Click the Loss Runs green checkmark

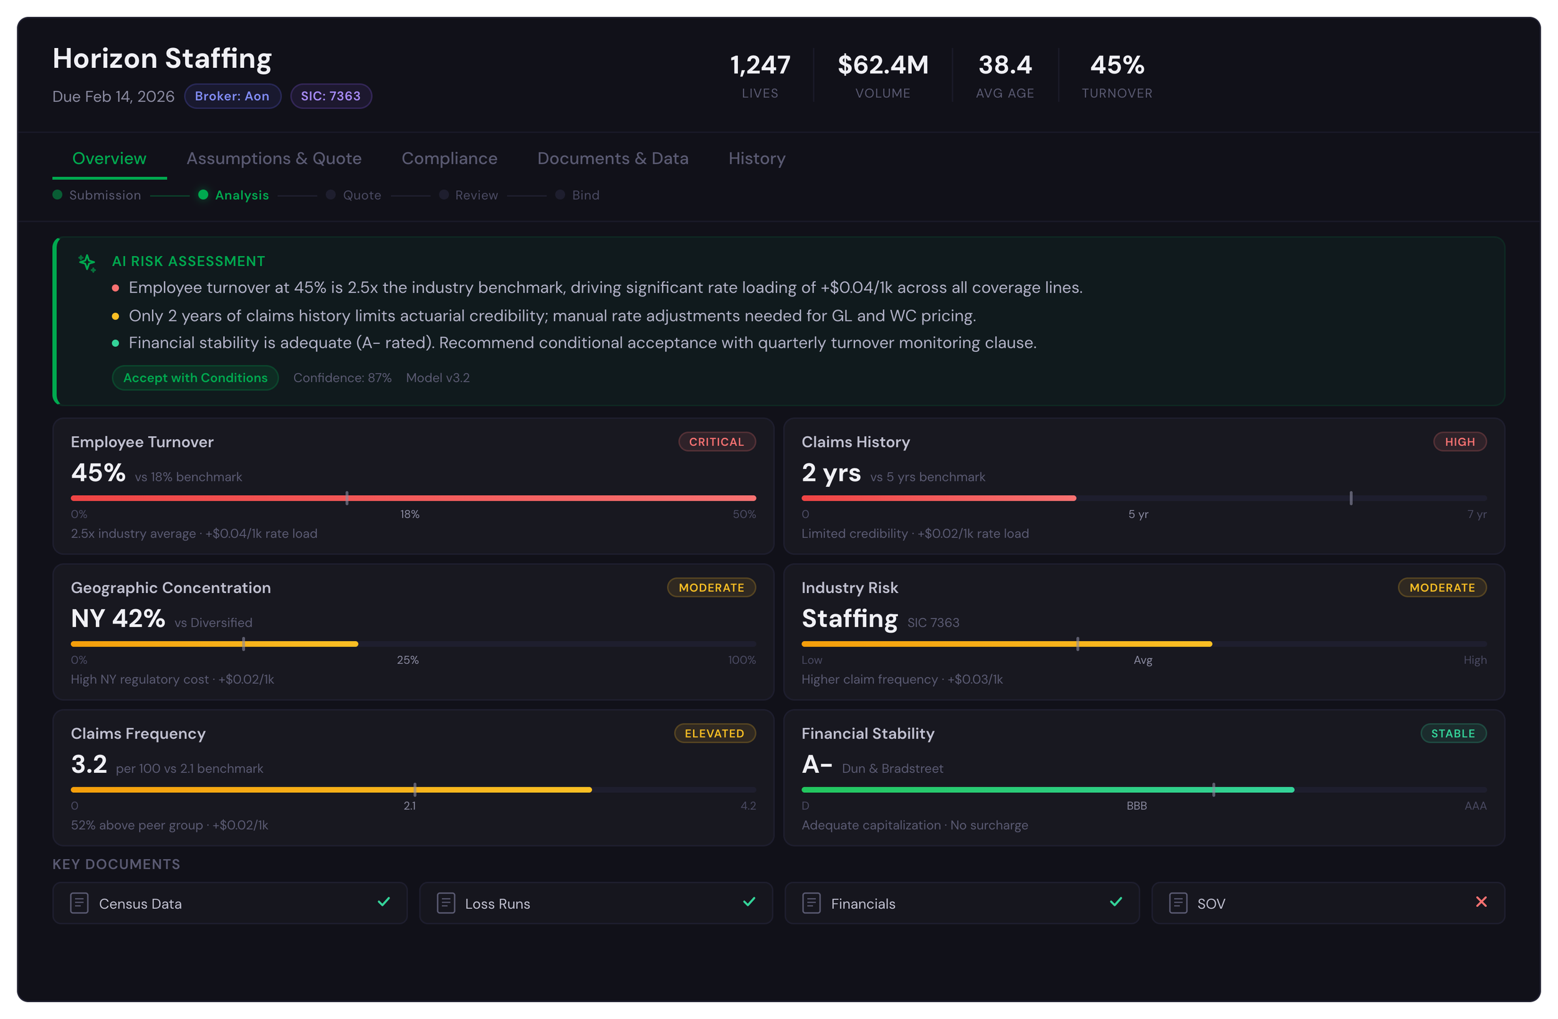coord(750,902)
